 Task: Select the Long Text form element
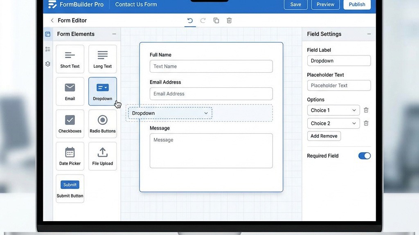click(102, 59)
